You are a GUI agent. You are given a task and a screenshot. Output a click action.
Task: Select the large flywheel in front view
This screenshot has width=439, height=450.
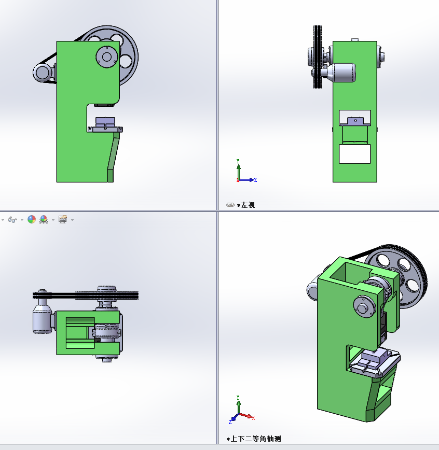click(x=129, y=56)
